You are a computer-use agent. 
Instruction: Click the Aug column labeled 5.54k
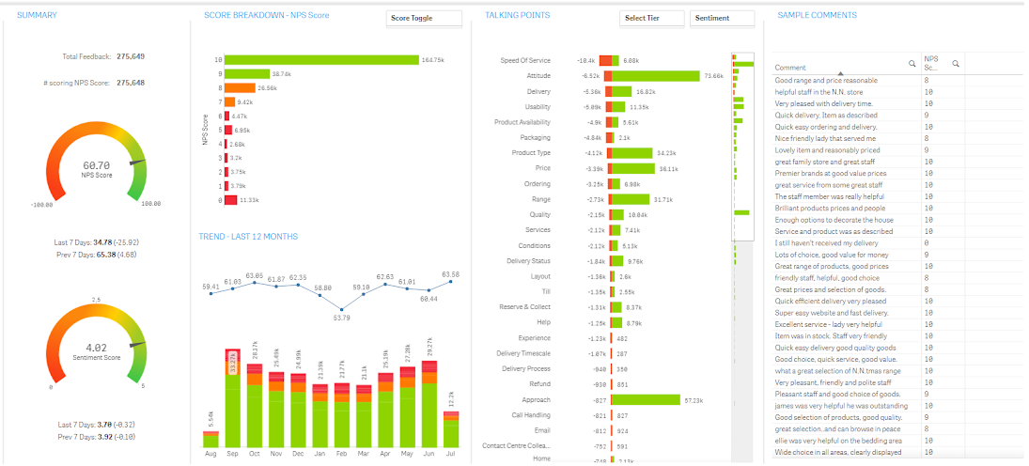pyautogui.click(x=210, y=439)
